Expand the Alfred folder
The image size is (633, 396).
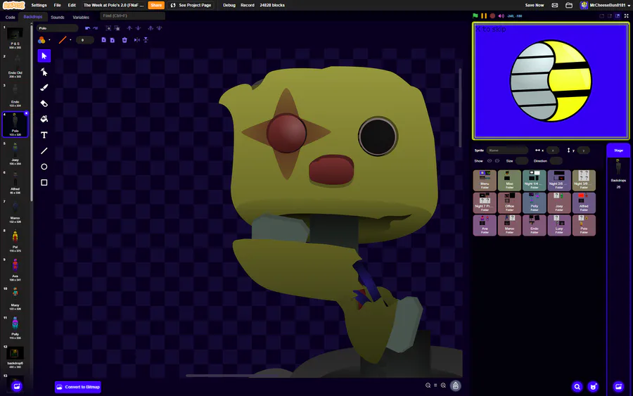tap(584, 203)
